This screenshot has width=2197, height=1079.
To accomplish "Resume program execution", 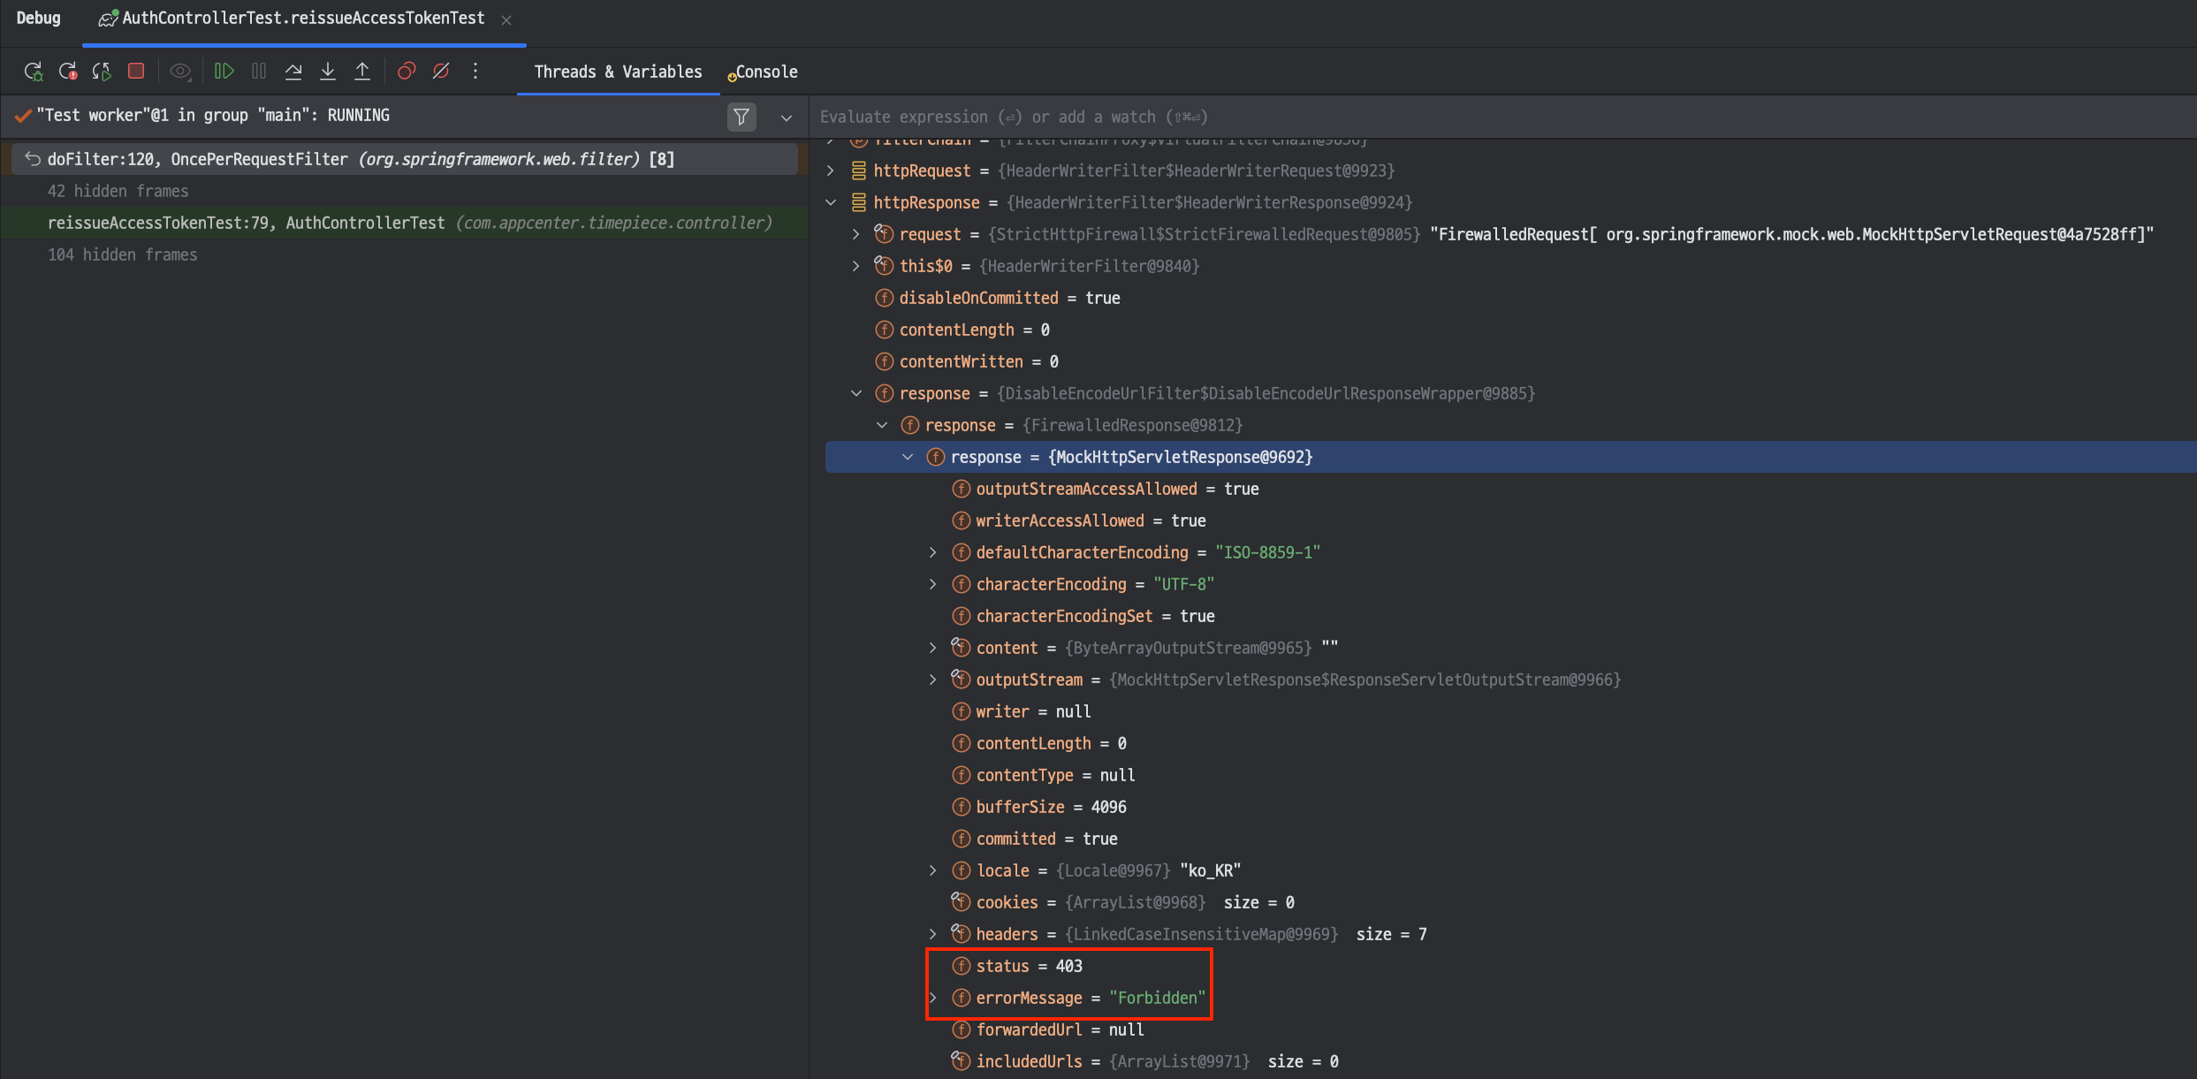I will (x=224, y=72).
